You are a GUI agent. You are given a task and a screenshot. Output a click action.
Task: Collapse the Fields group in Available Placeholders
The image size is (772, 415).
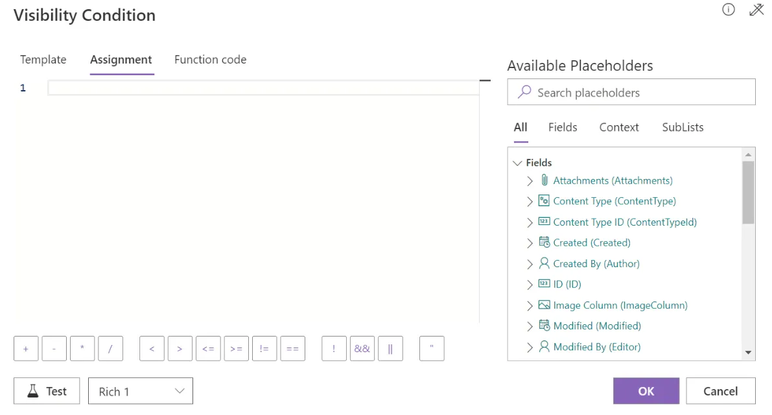pos(517,162)
